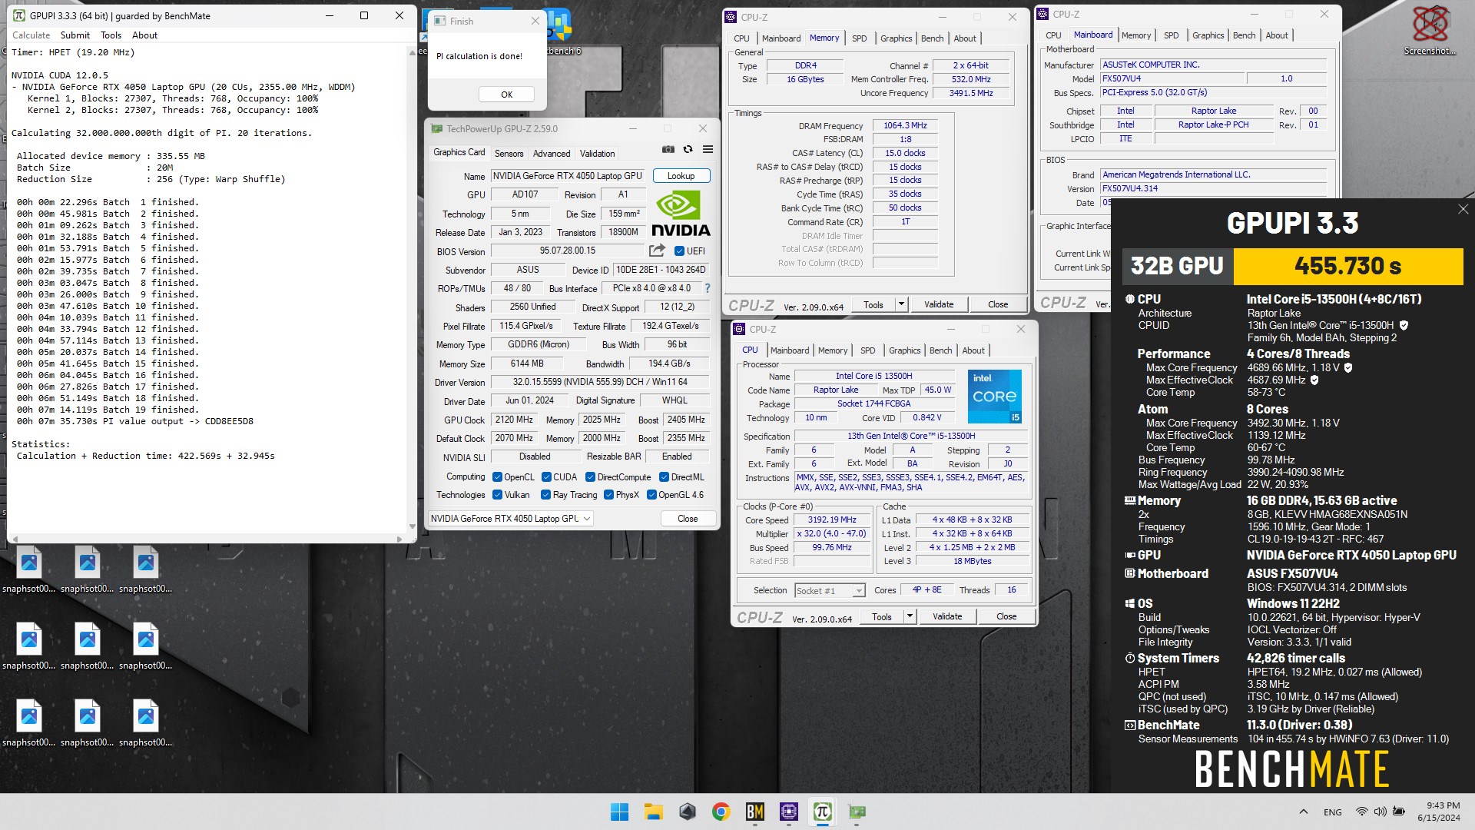Toggle the DirectML checkbox
This screenshot has width=1475, height=830.
pyautogui.click(x=664, y=477)
